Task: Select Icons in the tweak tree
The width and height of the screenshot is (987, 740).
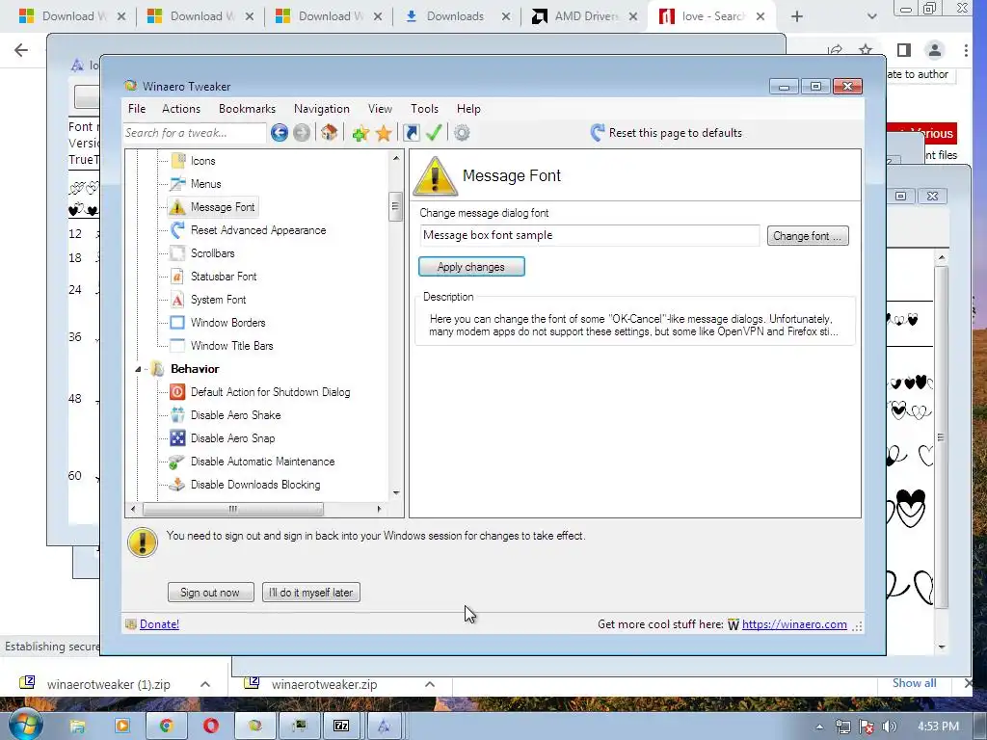Action: [x=202, y=161]
